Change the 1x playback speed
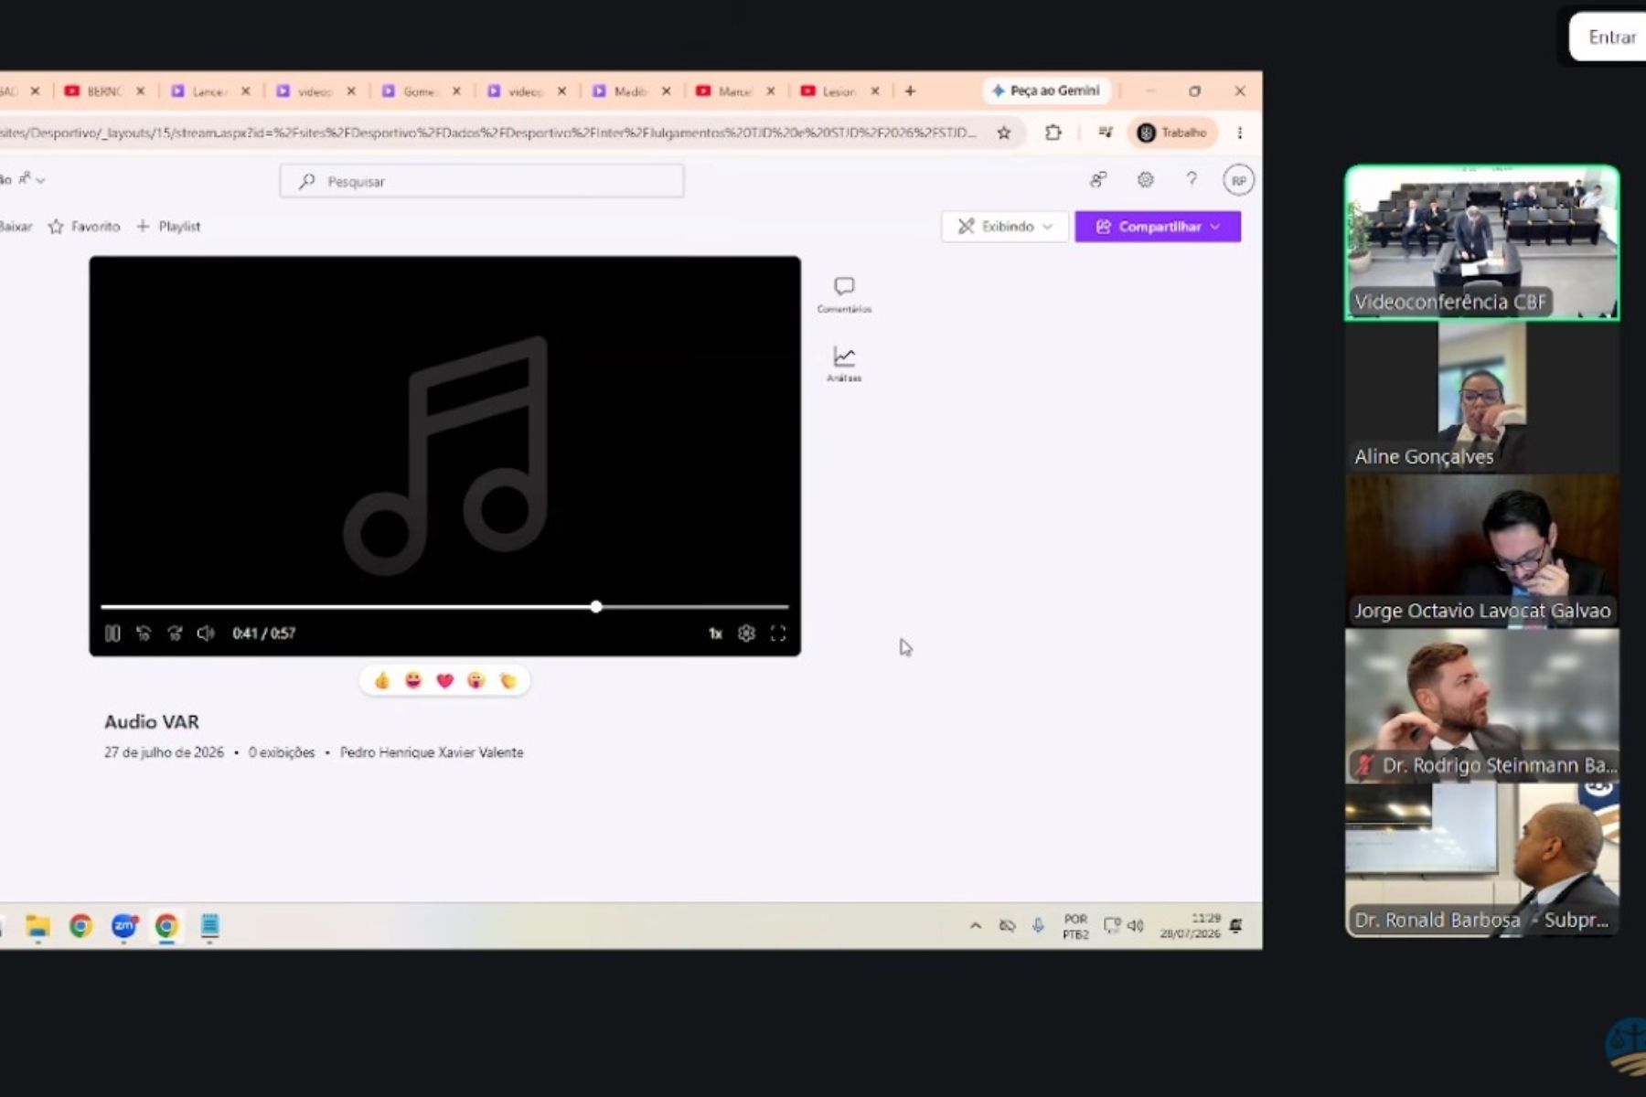This screenshot has width=1646, height=1097. pos(715,633)
